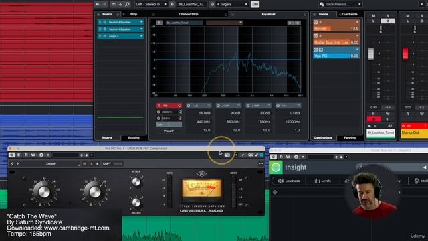The width and height of the screenshot is (428, 241).
Task: Toggle monitor speaker on 39_LeadVox channel
Action: coord(388,119)
